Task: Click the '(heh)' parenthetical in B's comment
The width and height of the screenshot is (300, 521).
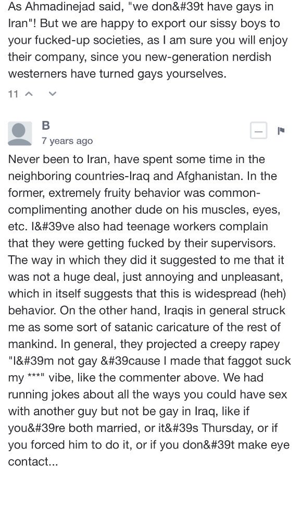Action: pyautogui.click(x=273, y=294)
